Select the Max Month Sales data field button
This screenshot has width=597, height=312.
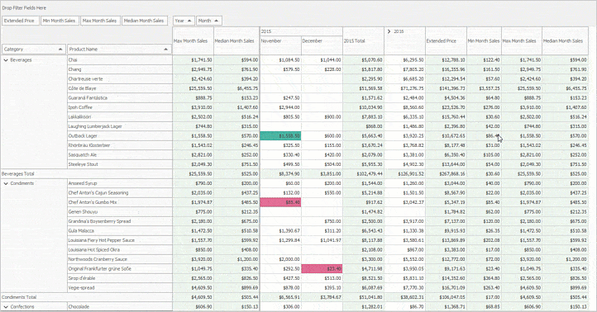100,21
